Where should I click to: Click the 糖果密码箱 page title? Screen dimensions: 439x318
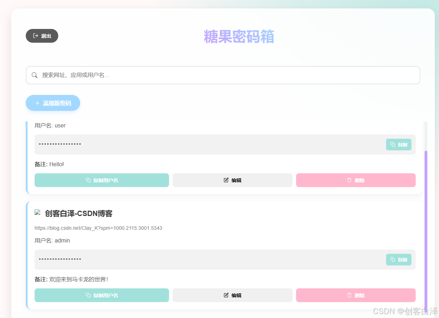(x=239, y=37)
